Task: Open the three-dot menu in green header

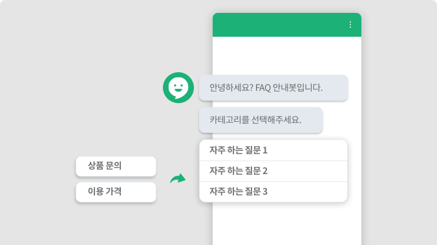Action: (350, 24)
